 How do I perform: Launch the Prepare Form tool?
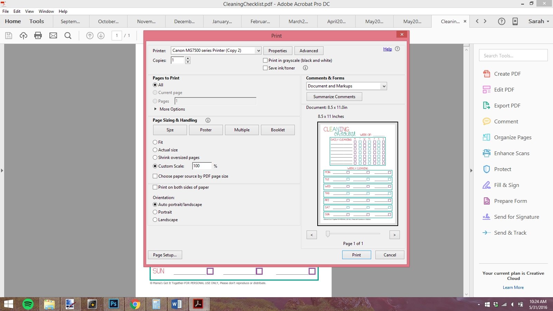coord(510,201)
